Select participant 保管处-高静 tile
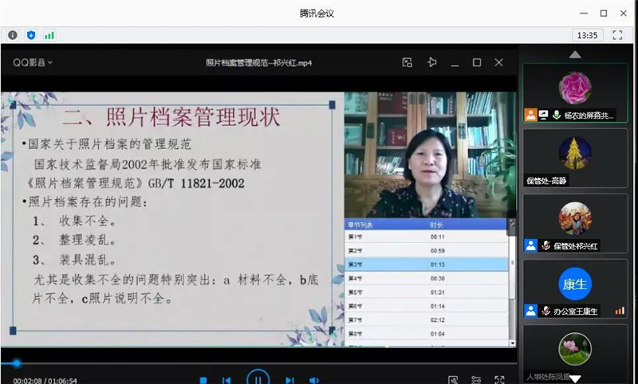This screenshot has width=638, height=384. click(575, 158)
